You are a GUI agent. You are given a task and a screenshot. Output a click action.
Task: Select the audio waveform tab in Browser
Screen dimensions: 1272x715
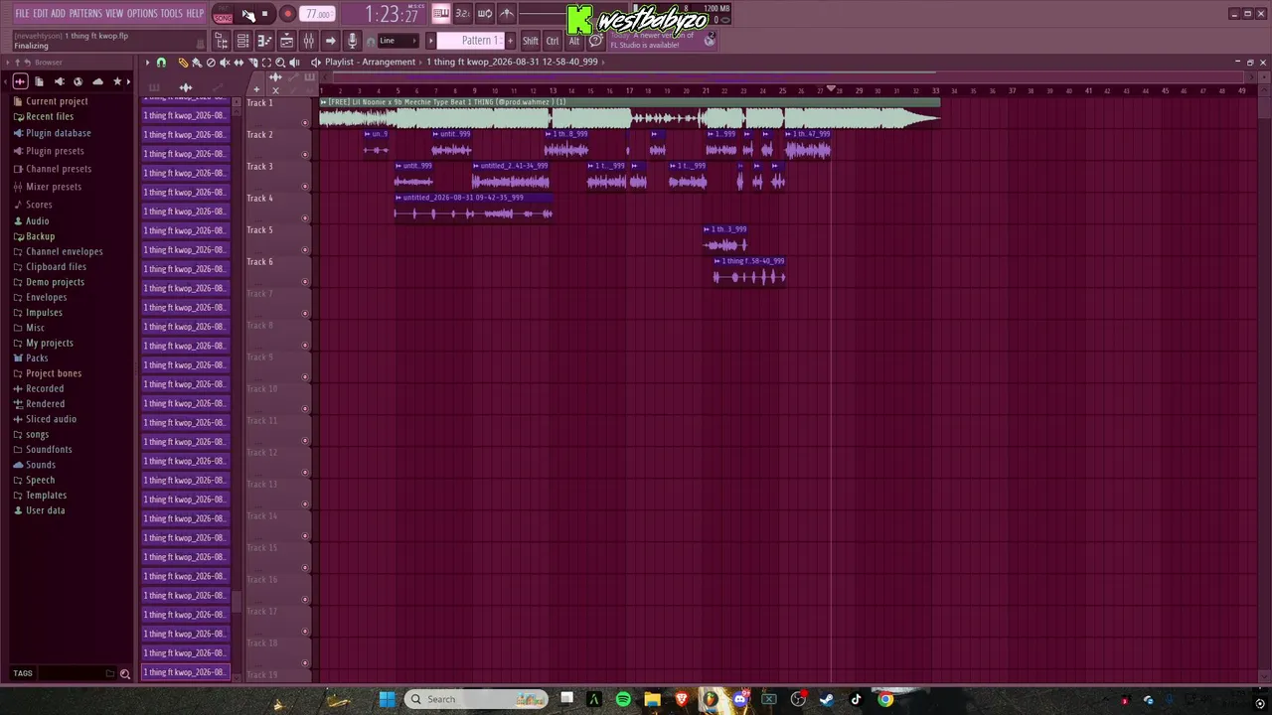20,81
